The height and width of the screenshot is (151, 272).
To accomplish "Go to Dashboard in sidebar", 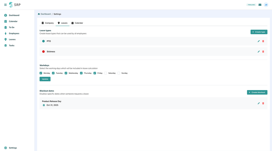I will click(12, 15).
